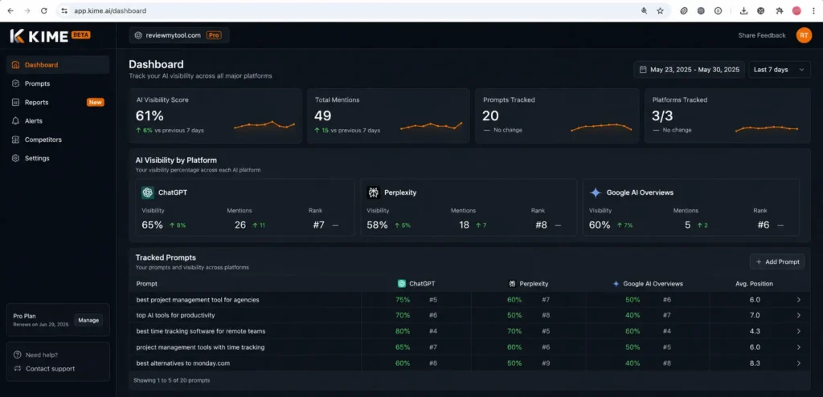The width and height of the screenshot is (823, 397).
Task: Click the Need help? link
Action: (x=42, y=354)
